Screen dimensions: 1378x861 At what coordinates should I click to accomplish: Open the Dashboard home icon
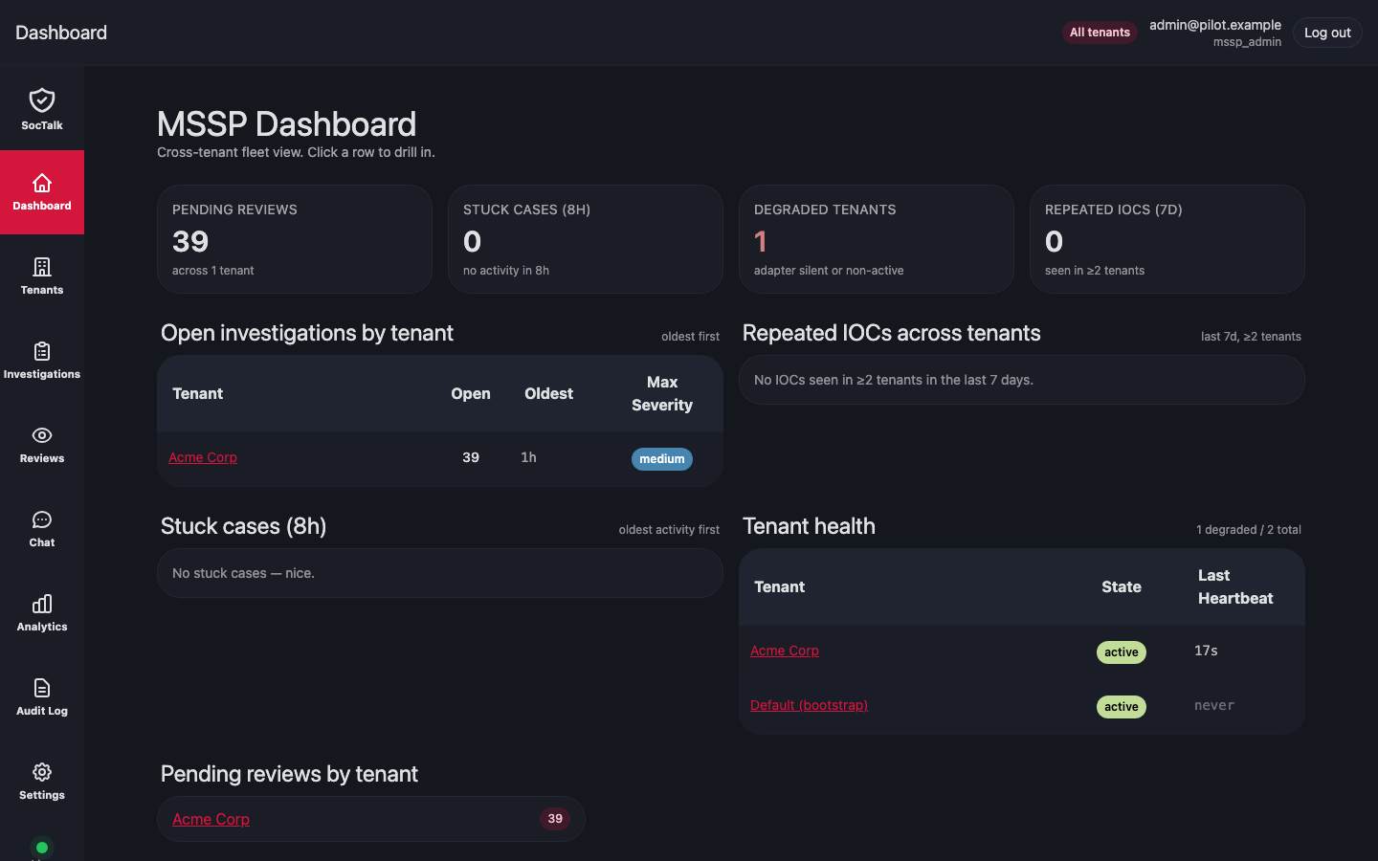42,183
